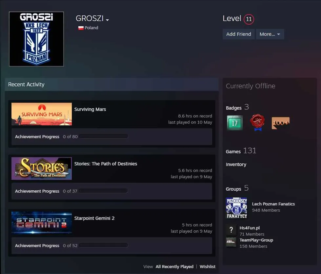
Task: Click the 8.6 hrs on record text
Action: (195, 116)
